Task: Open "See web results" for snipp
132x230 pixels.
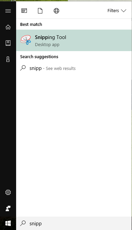Action: click(x=61, y=69)
